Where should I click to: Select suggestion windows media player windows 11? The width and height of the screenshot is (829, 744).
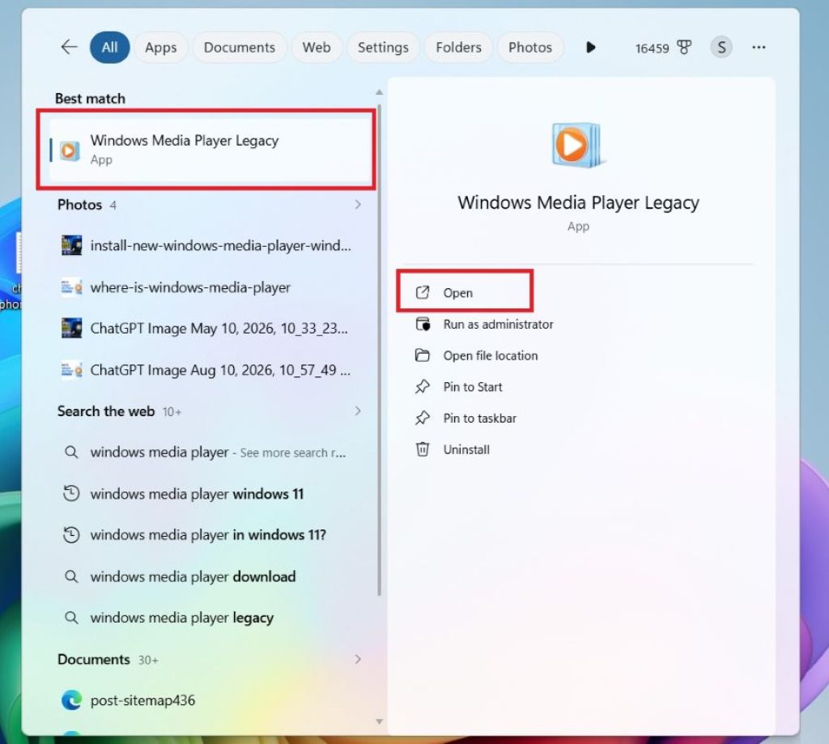[x=210, y=494]
